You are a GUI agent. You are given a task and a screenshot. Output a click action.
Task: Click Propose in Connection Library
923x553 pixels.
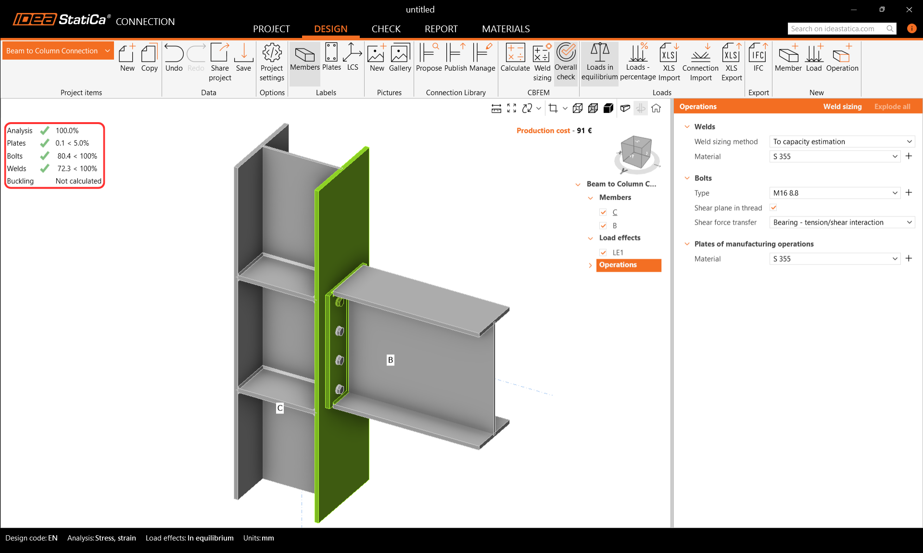point(429,58)
